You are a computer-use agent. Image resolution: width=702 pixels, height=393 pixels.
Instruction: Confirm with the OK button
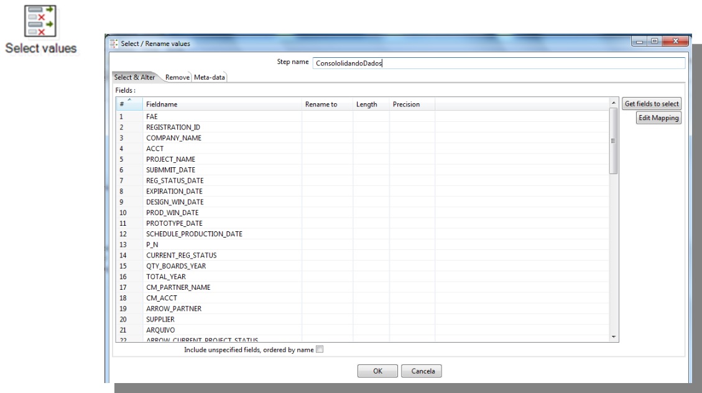(377, 371)
